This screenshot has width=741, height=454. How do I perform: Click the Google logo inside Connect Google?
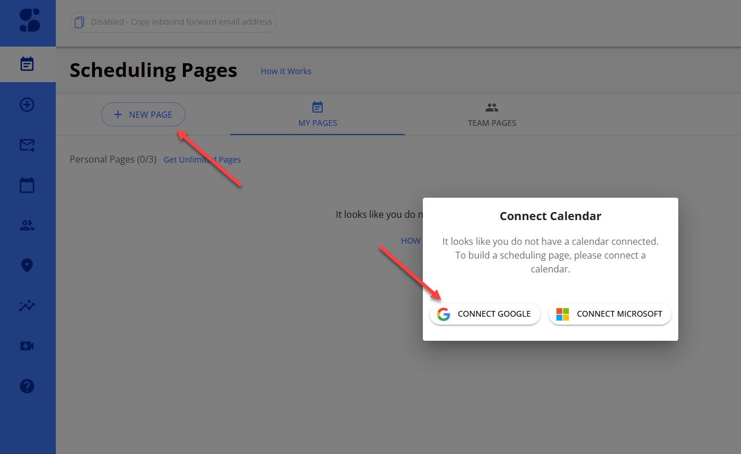(x=443, y=314)
